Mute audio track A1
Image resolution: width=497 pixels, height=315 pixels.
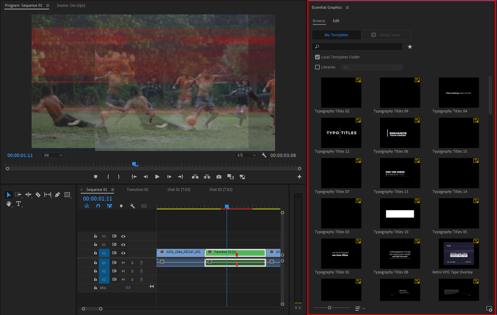(x=123, y=263)
